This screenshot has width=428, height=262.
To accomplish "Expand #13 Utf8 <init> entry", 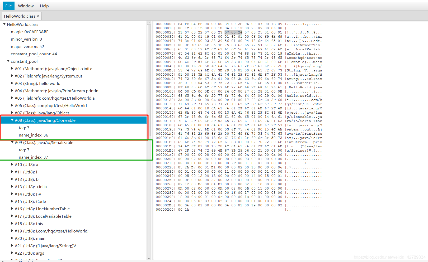I will pyautogui.click(x=12, y=186).
